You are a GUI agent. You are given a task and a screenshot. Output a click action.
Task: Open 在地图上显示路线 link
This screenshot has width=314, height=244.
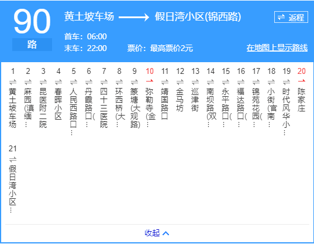pyautogui.click(x=277, y=48)
